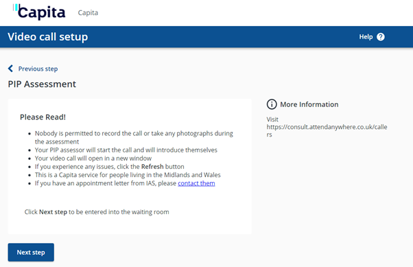Open the contact them link
The height and width of the screenshot is (267, 413).
click(196, 183)
